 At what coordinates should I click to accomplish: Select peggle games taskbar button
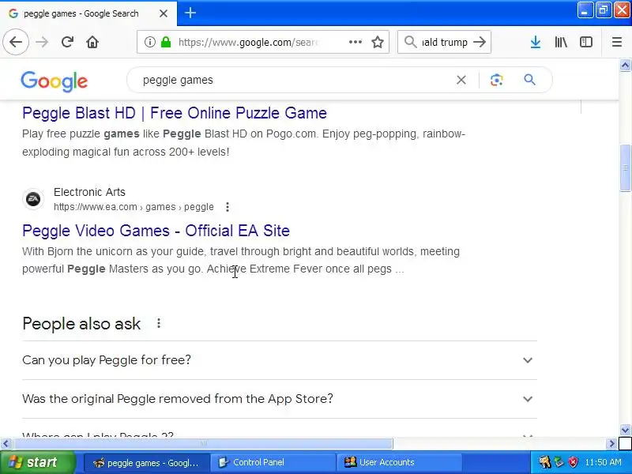[147, 462]
